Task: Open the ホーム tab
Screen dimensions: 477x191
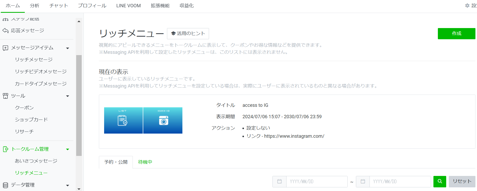Action: point(13,6)
